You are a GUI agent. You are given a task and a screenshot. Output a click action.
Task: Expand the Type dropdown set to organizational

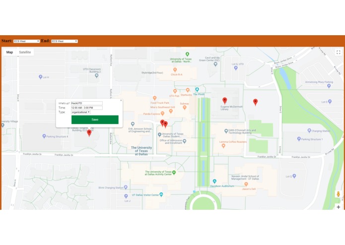81,112
